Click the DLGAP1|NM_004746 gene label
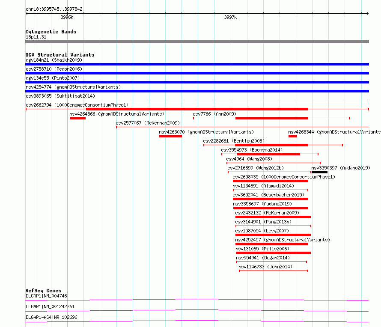This screenshot has height=327, width=381. [x=46, y=296]
